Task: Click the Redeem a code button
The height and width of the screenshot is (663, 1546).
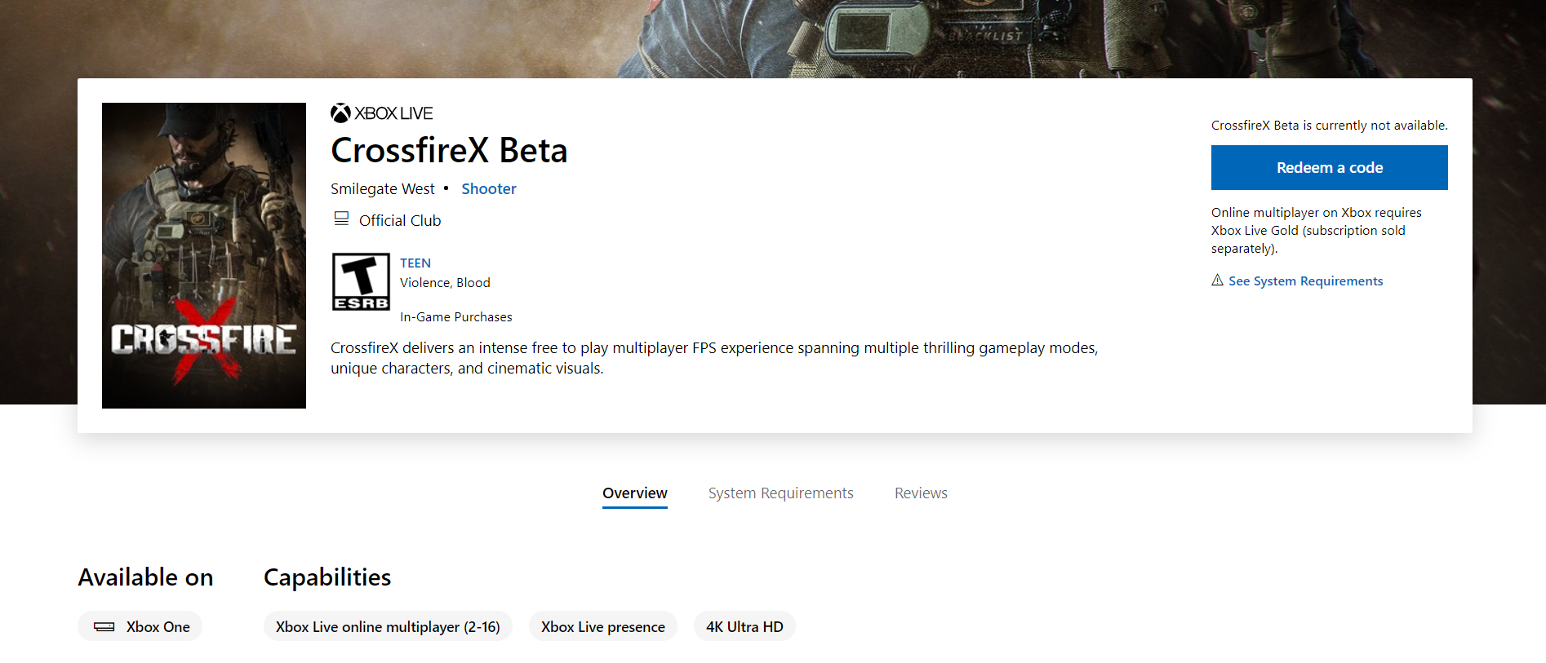Action: point(1329,167)
